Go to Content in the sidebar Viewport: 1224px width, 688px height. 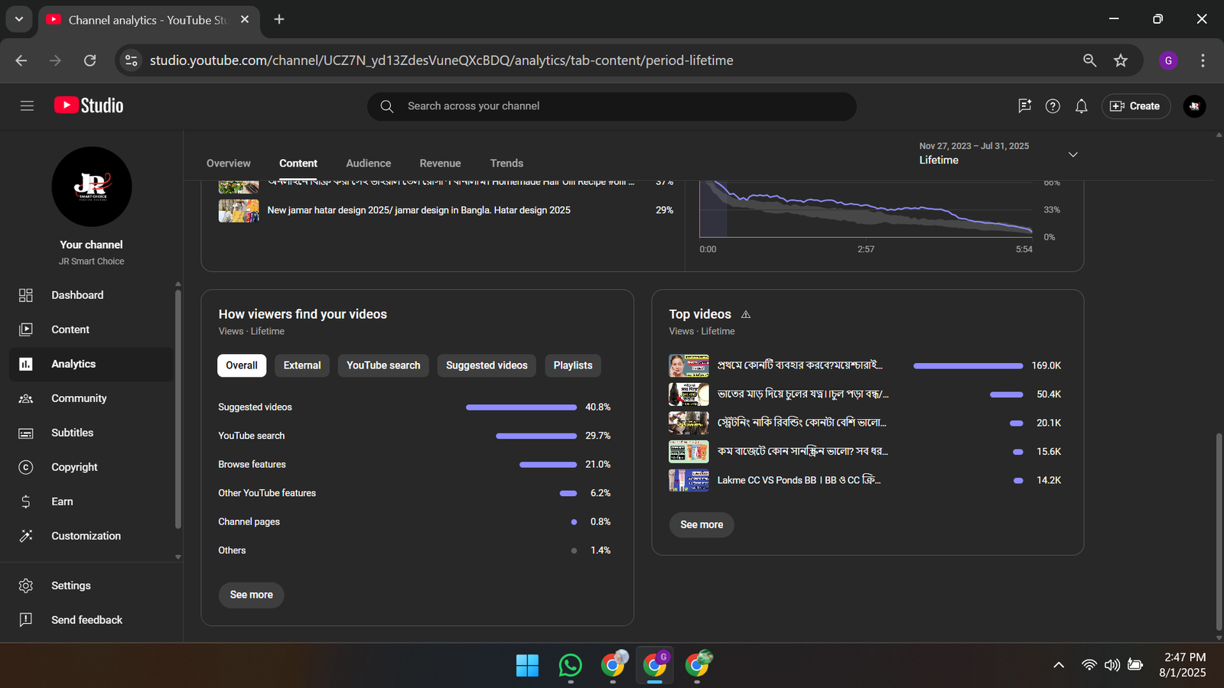click(92, 329)
